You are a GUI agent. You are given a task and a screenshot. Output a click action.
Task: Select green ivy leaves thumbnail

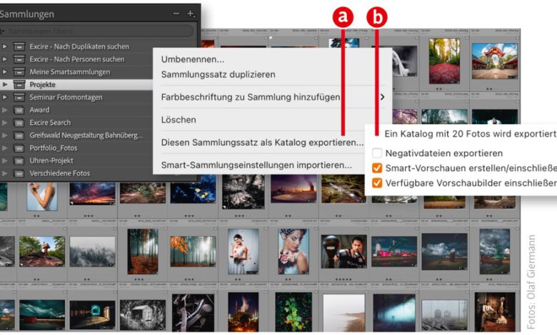[293, 312]
